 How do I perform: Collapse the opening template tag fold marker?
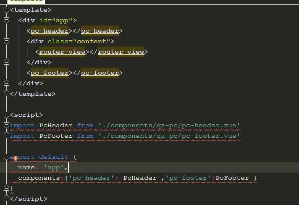click(6, 10)
